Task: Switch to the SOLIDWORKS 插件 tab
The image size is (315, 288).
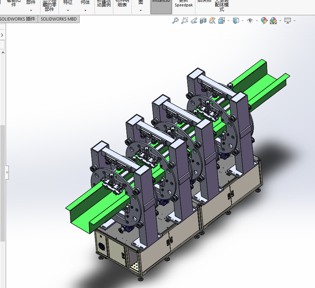Action: tap(18, 19)
